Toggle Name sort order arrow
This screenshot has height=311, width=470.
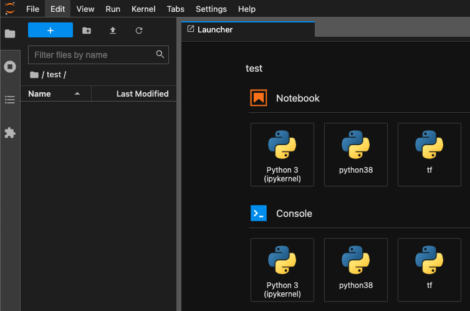(77, 93)
